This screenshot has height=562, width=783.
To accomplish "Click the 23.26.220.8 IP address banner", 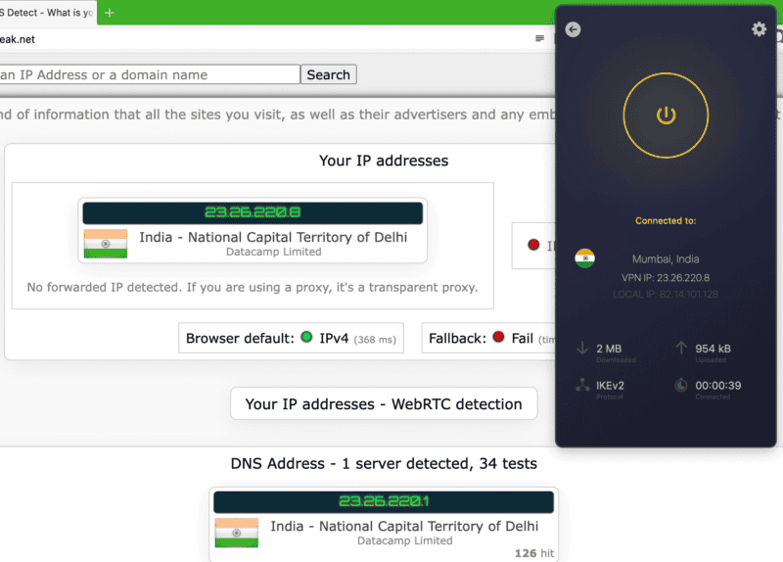I will [x=253, y=212].
